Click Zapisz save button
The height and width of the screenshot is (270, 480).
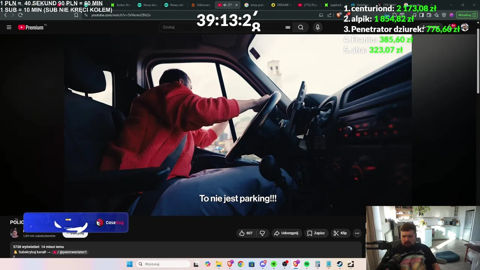pos(316,233)
